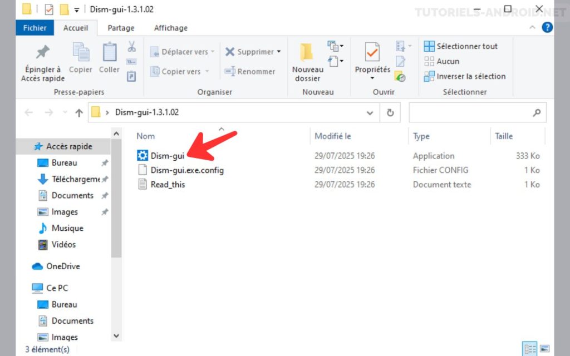This screenshot has width=570, height=356.
Task: Click the details view icon in status bar
Action: pos(530,349)
